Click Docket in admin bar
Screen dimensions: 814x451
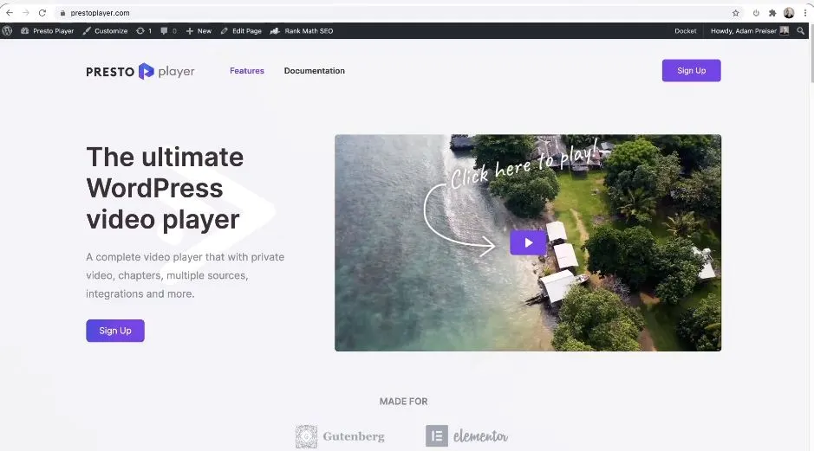point(685,31)
